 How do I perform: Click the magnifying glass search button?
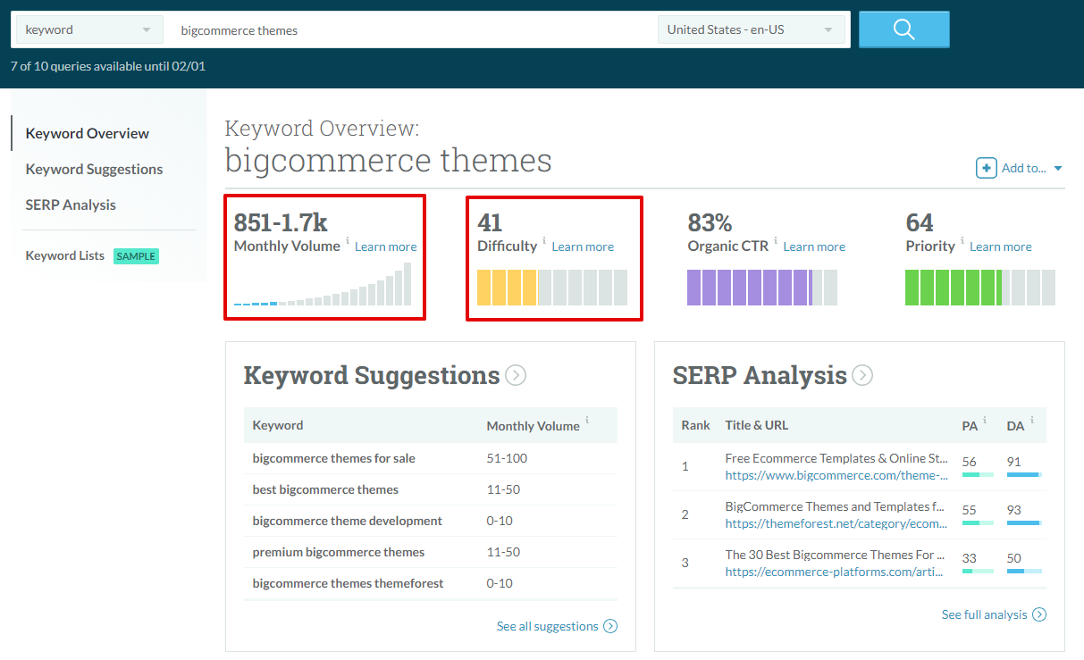pyautogui.click(x=903, y=29)
